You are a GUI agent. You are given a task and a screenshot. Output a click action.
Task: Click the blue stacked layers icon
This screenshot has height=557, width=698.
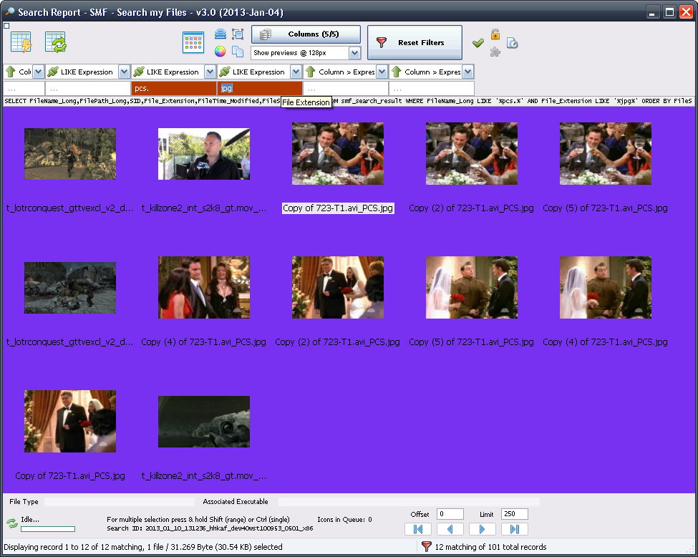(x=220, y=34)
